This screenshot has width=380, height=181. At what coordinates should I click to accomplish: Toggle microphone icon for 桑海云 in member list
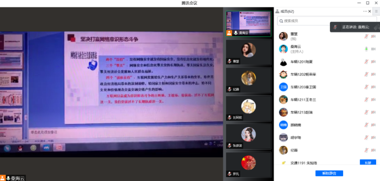(x=366, y=49)
